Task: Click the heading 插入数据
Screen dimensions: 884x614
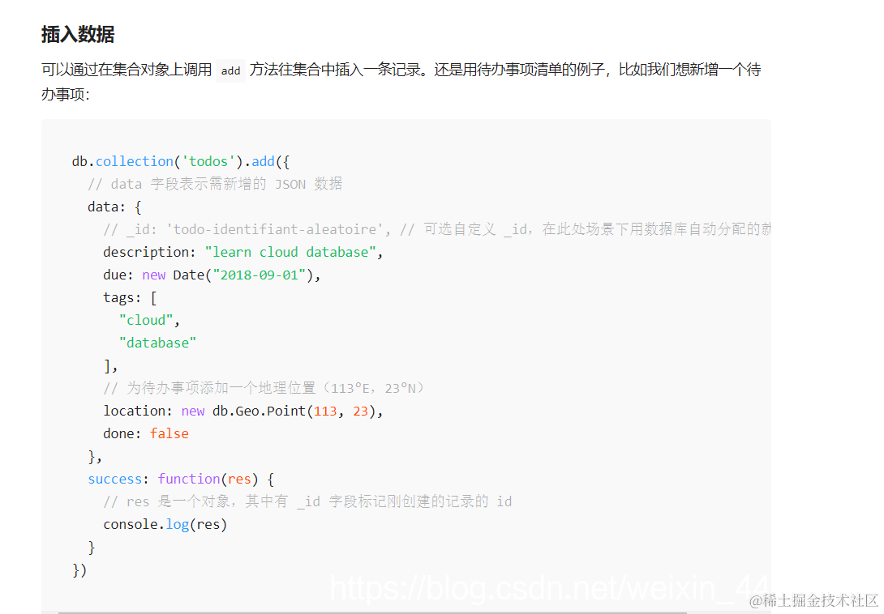Action: (78, 34)
